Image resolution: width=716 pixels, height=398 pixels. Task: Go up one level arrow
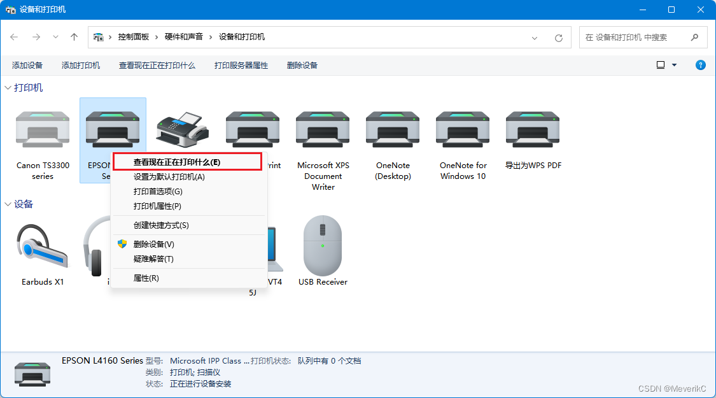74,37
